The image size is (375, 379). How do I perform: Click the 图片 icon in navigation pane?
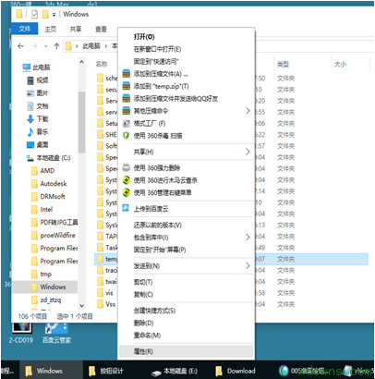click(x=30, y=93)
